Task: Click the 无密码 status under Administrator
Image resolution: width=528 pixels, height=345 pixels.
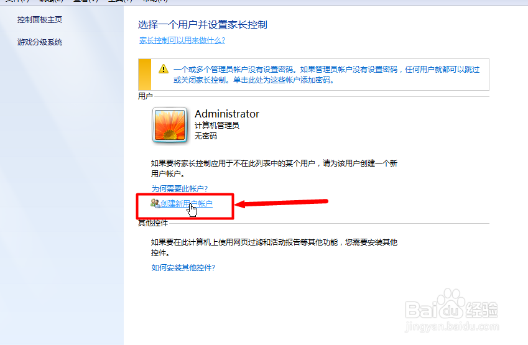Action: [206, 136]
